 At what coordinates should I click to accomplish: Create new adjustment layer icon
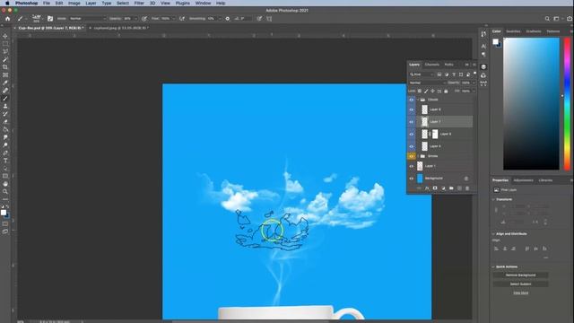click(443, 188)
